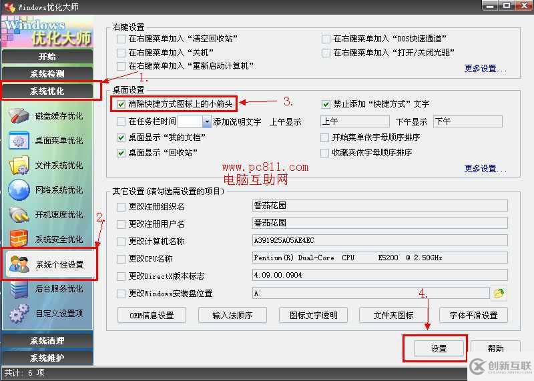Maximize the Windows优化大师 window

pos(507,5)
